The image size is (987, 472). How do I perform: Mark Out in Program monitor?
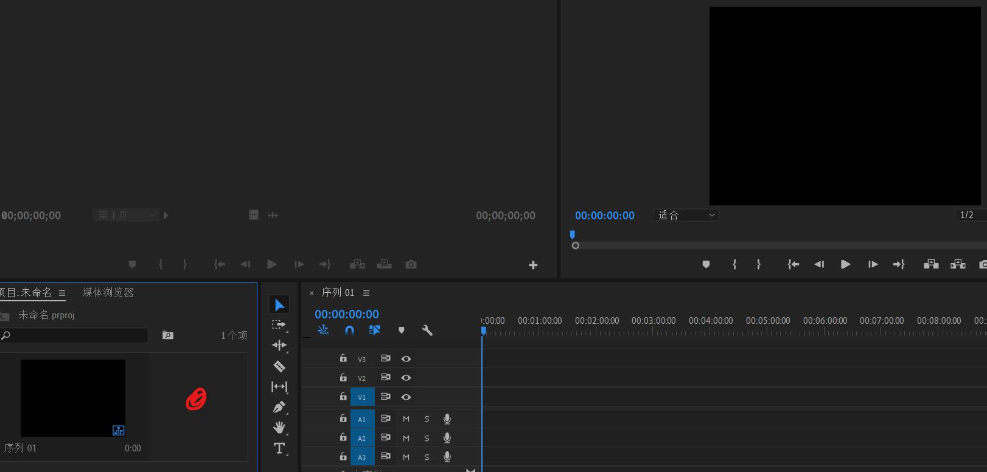point(758,264)
